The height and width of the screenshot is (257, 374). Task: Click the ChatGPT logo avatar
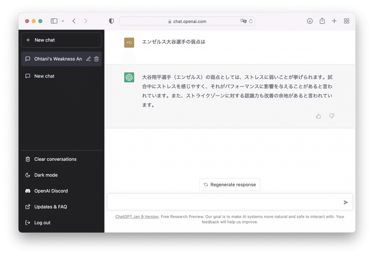[x=129, y=77]
